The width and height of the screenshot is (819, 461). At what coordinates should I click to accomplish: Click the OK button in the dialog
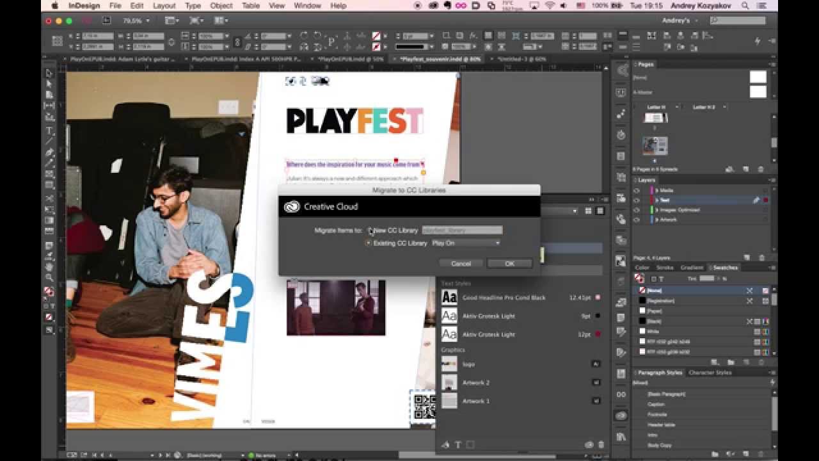509,263
